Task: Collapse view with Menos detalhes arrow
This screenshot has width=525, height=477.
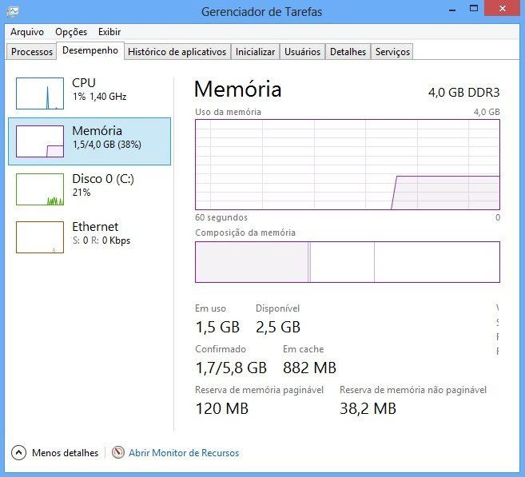Action: click(x=18, y=453)
